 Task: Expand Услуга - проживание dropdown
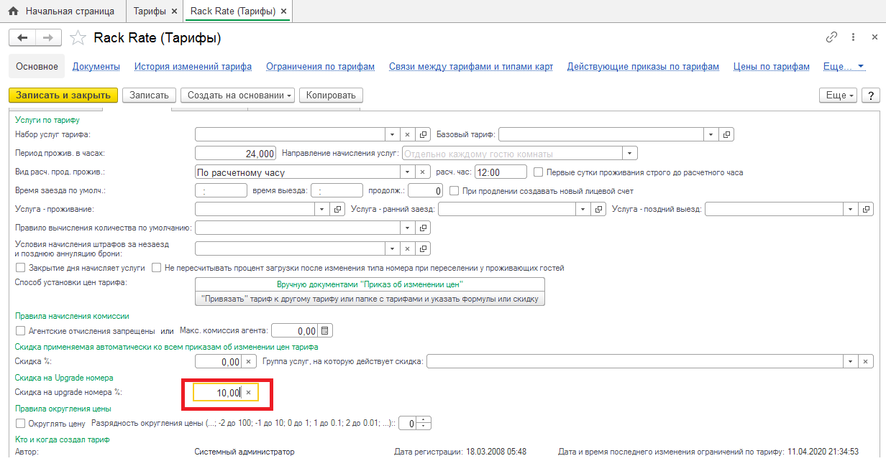pos(322,209)
